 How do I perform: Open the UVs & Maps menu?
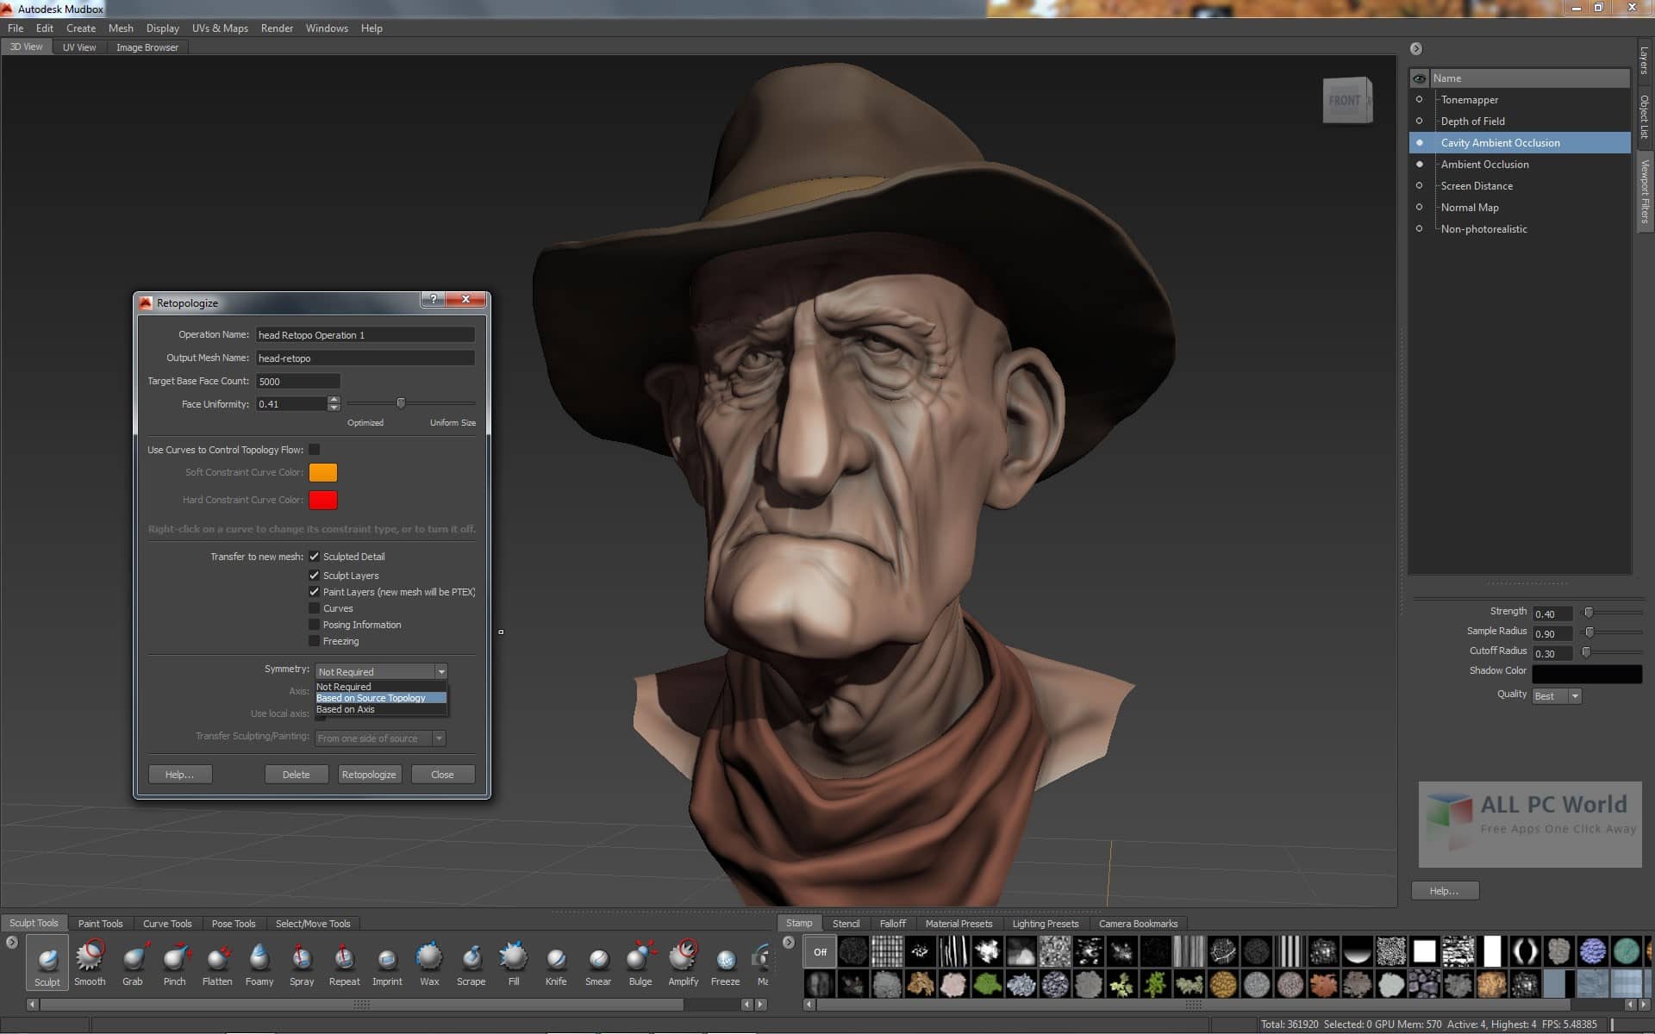point(220,28)
